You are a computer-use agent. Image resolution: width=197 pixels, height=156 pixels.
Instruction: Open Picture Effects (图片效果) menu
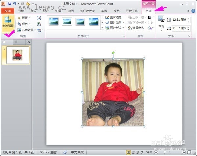pos(115,22)
